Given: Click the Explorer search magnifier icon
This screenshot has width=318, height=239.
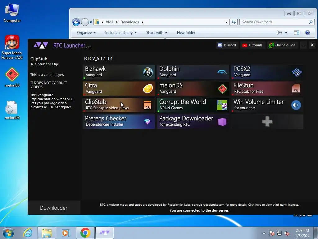Looking at the screenshot, I should (311, 22).
